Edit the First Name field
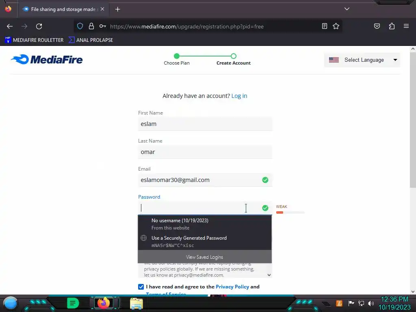Screen dimensions: 416x312 (205, 124)
